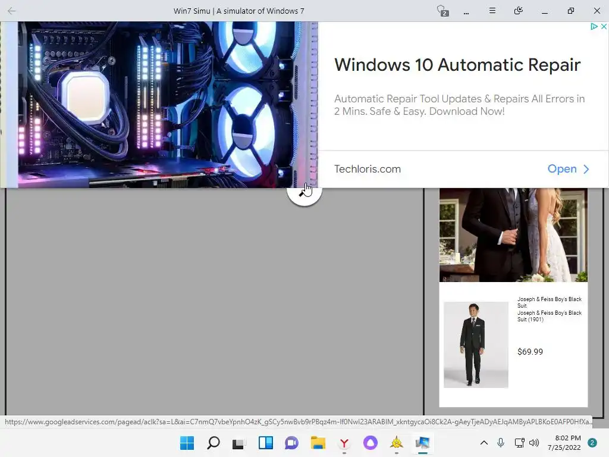Open the extensions shield icon with badge 2
This screenshot has height=457, width=609.
tap(442, 11)
